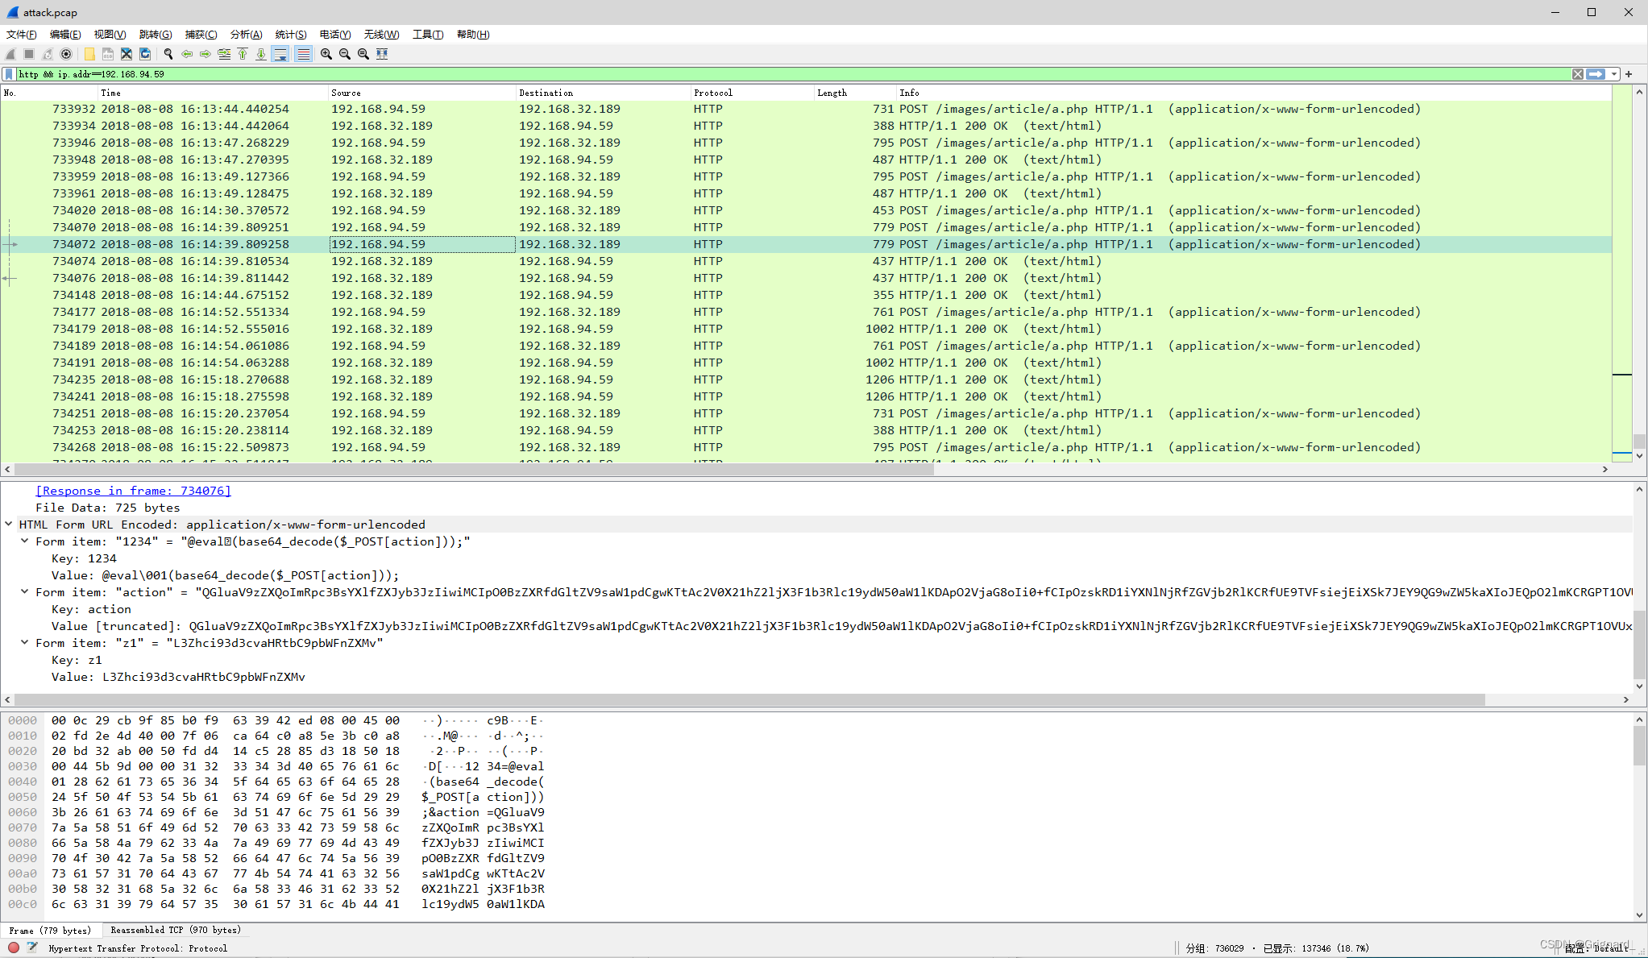The height and width of the screenshot is (958, 1648).
Task: Sort by Protocol column header
Action: (752, 93)
